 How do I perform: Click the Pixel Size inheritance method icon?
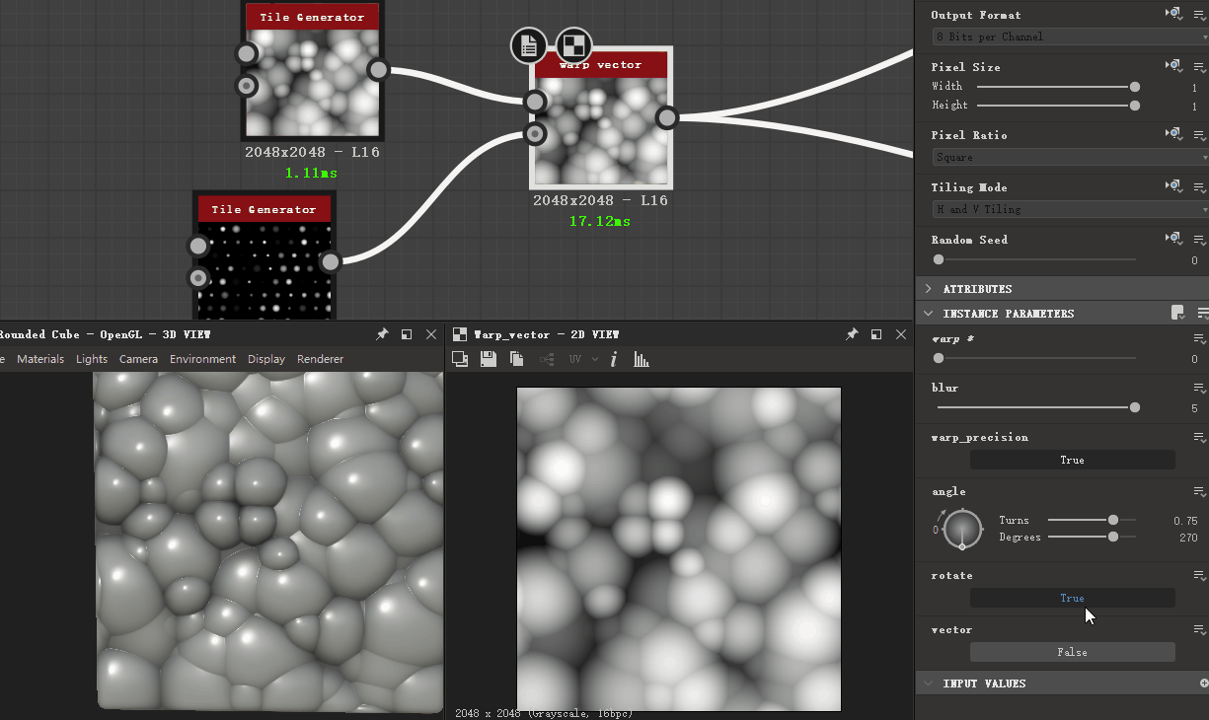(1173, 66)
